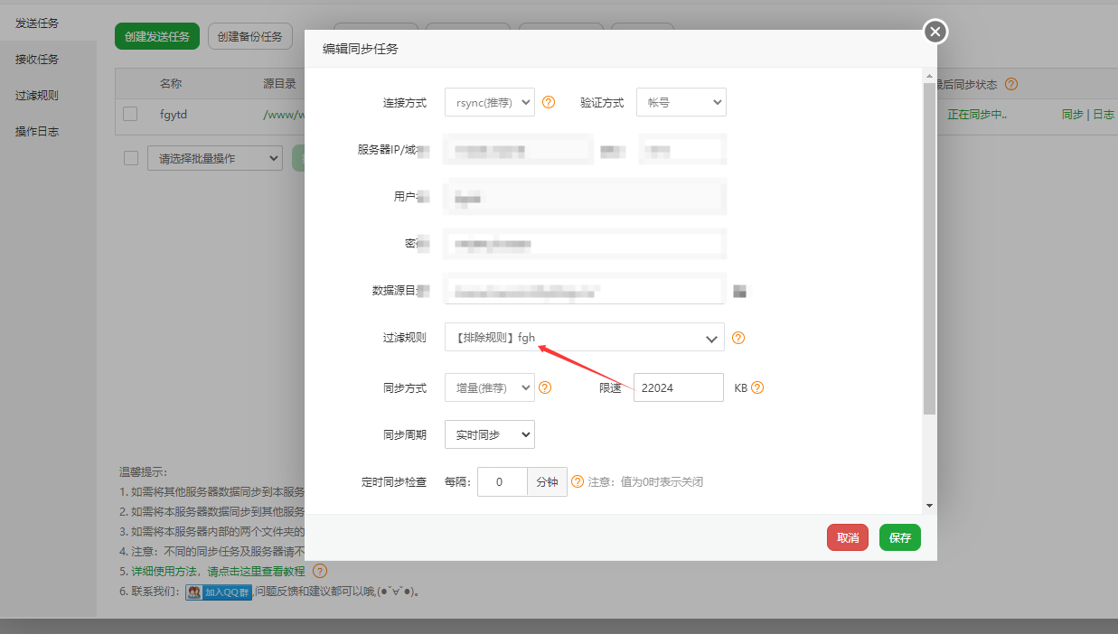Image resolution: width=1118 pixels, height=634 pixels.
Task: Click the server IP input field
Action: coord(519,149)
